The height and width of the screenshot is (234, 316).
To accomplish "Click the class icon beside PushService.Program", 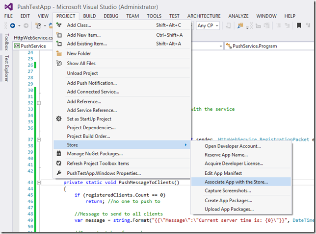I will pos(229,46).
